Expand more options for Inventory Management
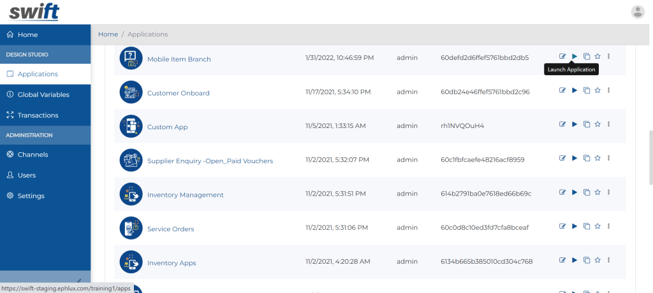Screen dimensions: 653x293 [609, 192]
